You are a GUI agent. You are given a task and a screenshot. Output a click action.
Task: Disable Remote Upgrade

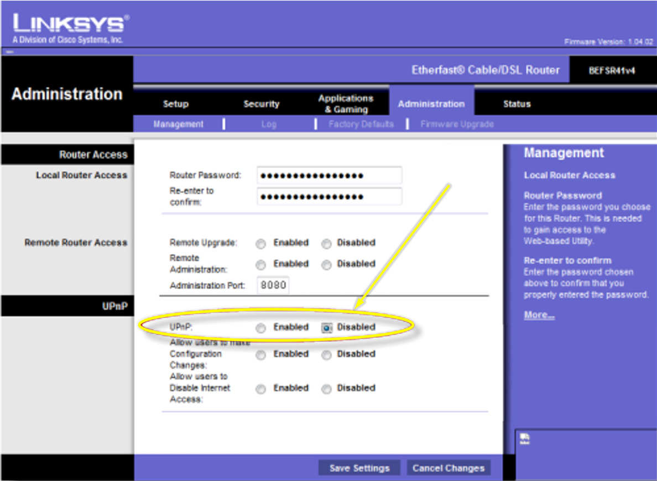click(x=326, y=243)
